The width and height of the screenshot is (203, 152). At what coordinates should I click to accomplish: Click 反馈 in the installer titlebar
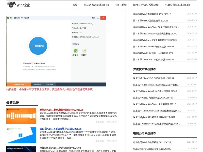coord(93,18)
